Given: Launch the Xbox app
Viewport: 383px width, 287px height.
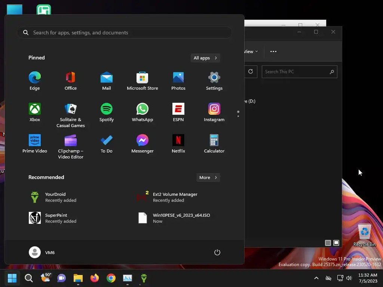Looking at the screenshot, I should pyautogui.click(x=35, y=112).
